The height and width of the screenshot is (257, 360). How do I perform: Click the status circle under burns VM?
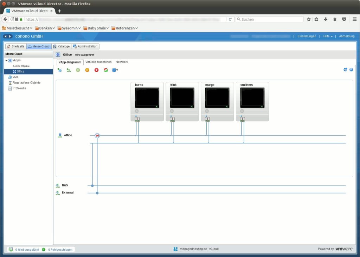pos(137,111)
